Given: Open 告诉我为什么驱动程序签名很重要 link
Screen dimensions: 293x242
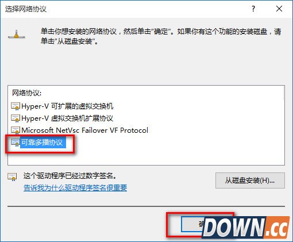Looking at the screenshot, I should 75,188.
